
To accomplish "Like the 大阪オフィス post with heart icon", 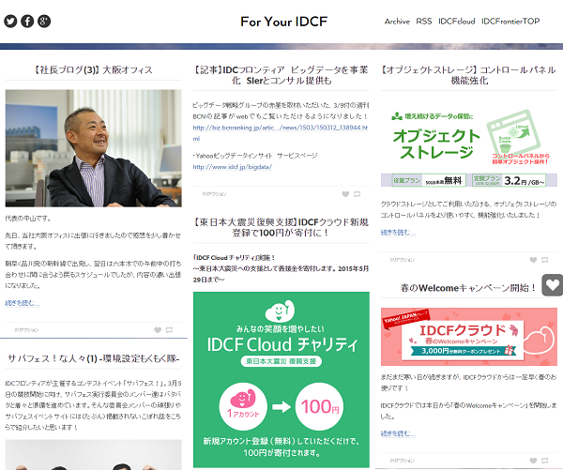I will click(x=158, y=330).
